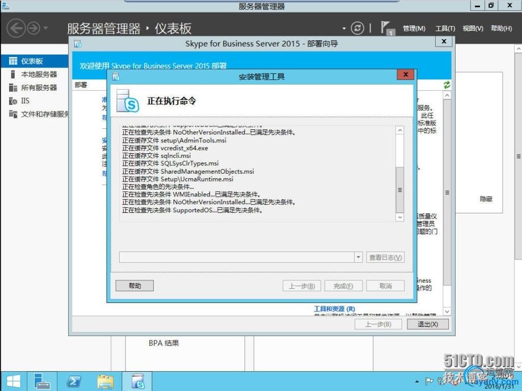This screenshot has height=391, width=522.
Task: Click the file storage icon in sidebar
Action: coord(13,114)
